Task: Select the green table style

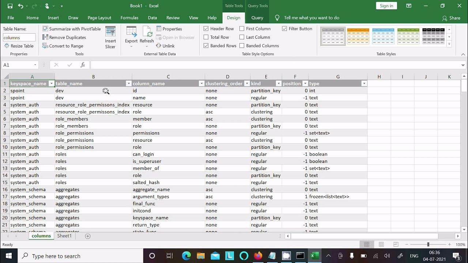Action: pyautogui.click(x=408, y=36)
